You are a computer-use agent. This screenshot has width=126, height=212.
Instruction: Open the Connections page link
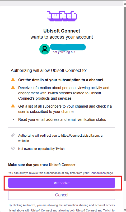(x=97, y=173)
